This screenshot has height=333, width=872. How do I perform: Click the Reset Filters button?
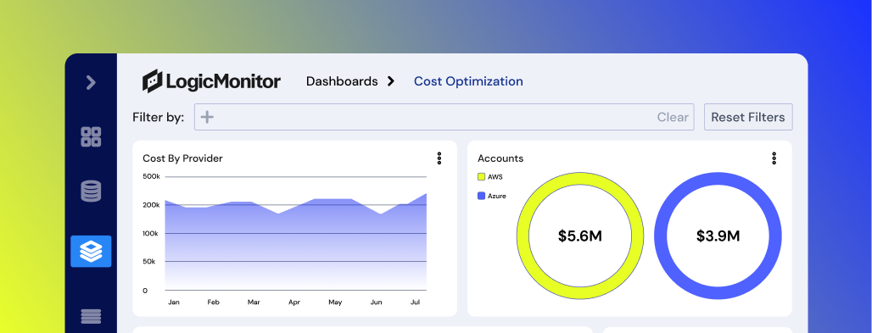tap(748, 117)
